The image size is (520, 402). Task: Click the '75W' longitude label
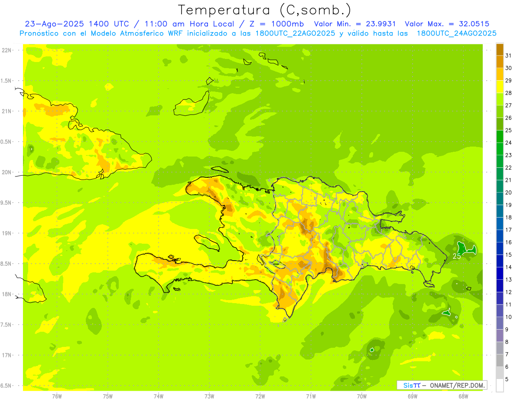point(107,396)
